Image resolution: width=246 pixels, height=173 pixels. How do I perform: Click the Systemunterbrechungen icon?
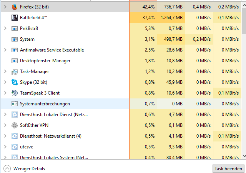(15, 104)
